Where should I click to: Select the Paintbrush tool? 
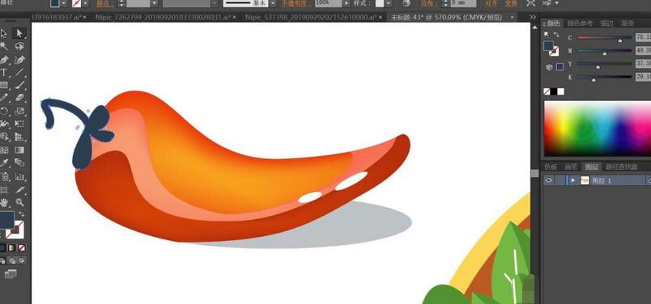[x=19, y=85]
